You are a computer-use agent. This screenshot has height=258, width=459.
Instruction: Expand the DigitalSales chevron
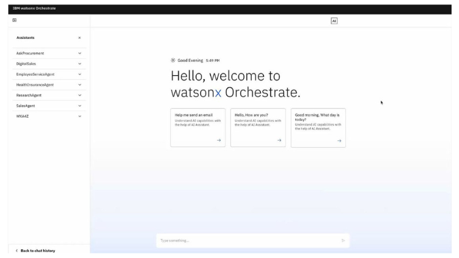80,64
